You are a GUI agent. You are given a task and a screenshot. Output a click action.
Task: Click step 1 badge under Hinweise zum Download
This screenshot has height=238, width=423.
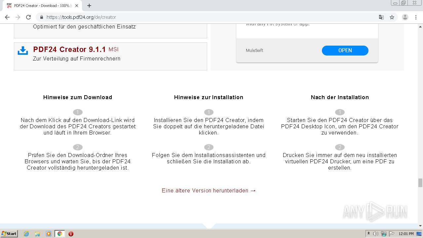[x=78, y=112]
